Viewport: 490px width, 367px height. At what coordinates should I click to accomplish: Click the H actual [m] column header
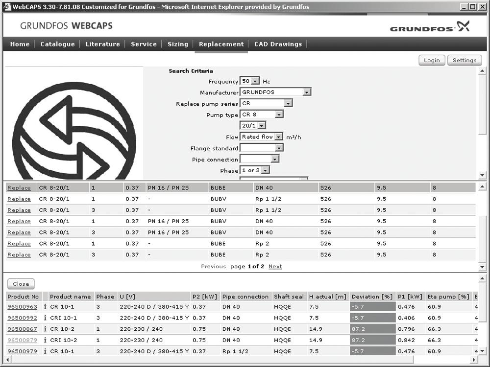pyautogui.click(x=327, y=297)
